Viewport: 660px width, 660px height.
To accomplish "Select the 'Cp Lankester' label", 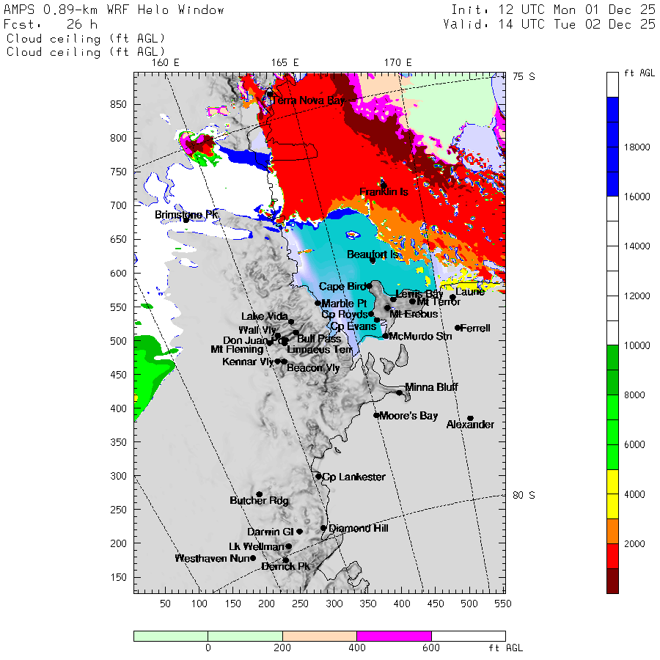I will (x=353, y=477).
